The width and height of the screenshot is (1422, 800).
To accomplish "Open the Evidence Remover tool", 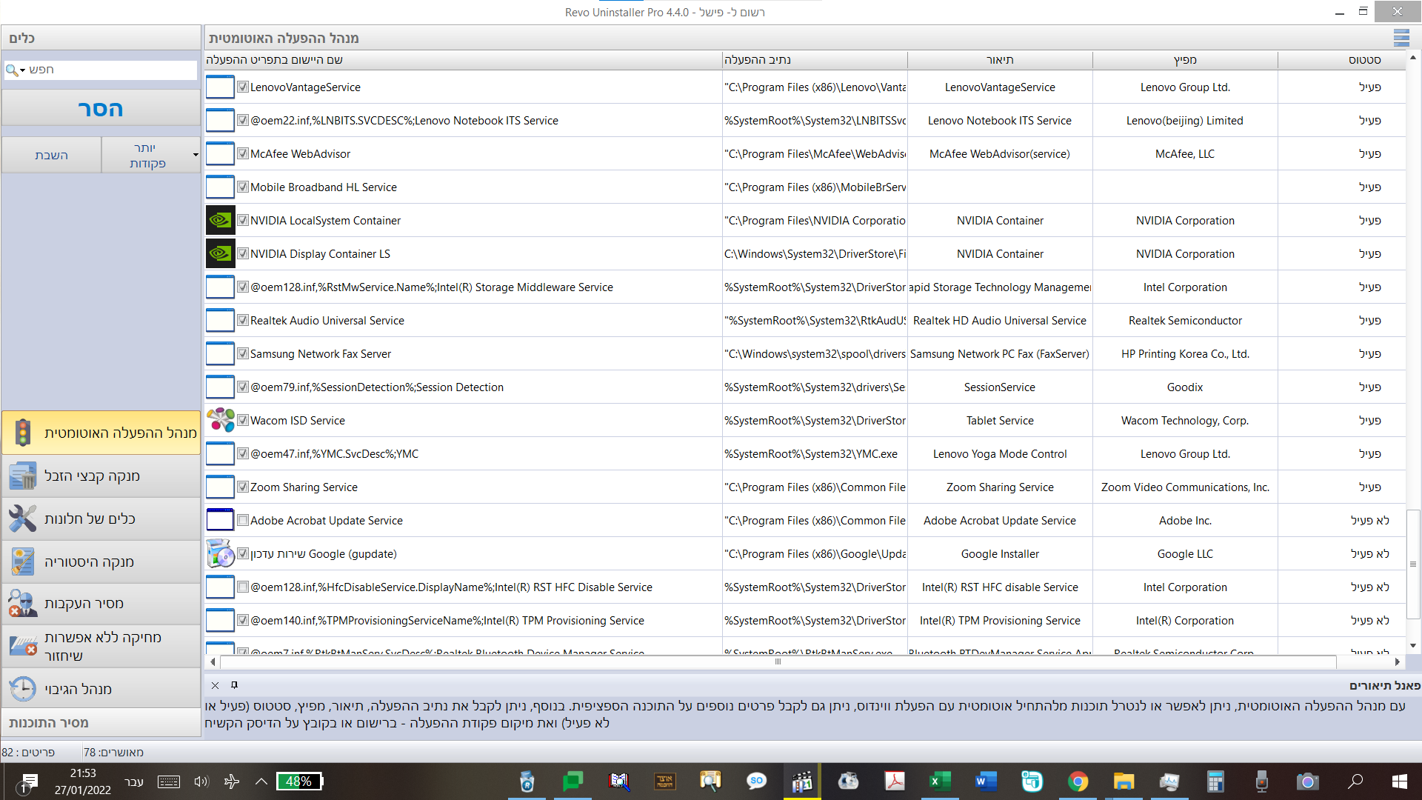I will click(x=101, y=604).
